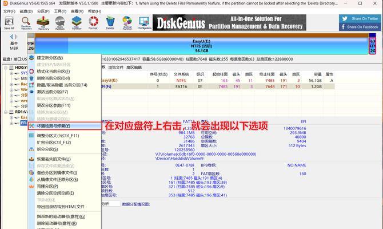The width and height of the screenshot is (383, 229).
Task: Switch to the 扇区编辑 tab
Action: pyautogui.click(x=134, y=68)
